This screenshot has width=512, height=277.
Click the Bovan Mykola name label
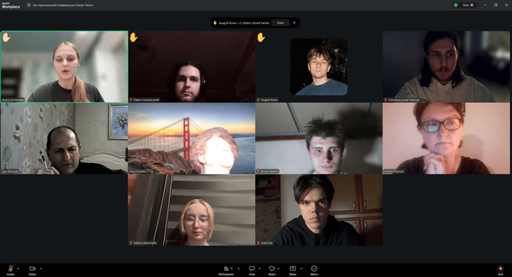pos(268,172)
